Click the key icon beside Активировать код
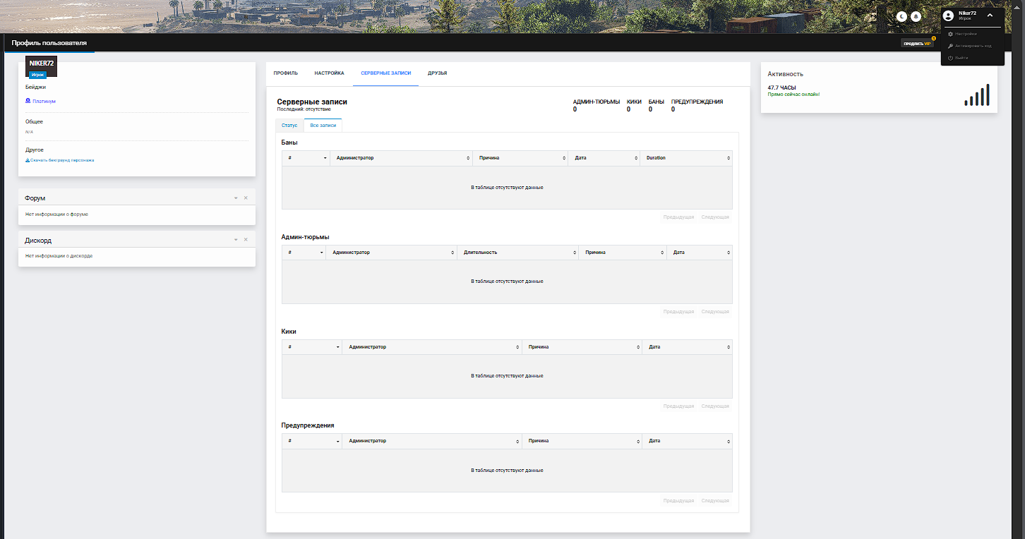This screenshot has height=539, width=1025. (950, 46)
